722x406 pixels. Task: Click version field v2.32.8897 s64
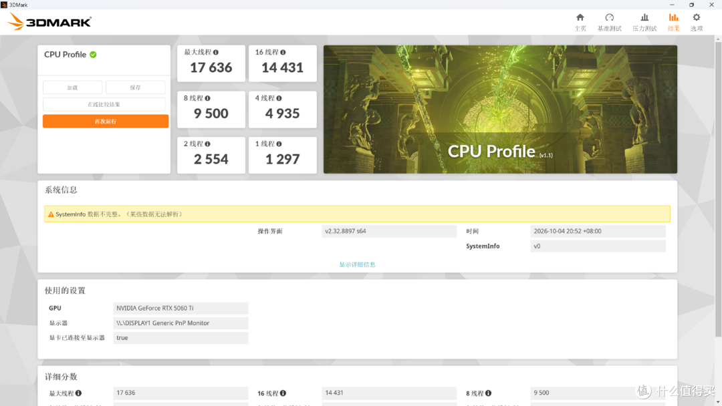(389, 231)
